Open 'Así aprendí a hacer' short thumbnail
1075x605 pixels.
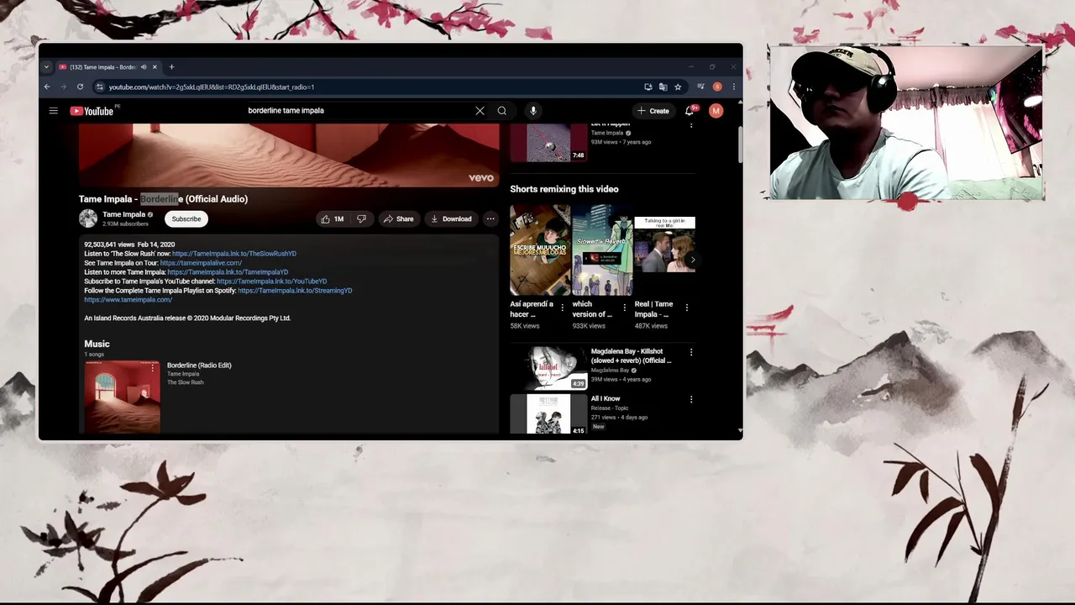(540, 250)
